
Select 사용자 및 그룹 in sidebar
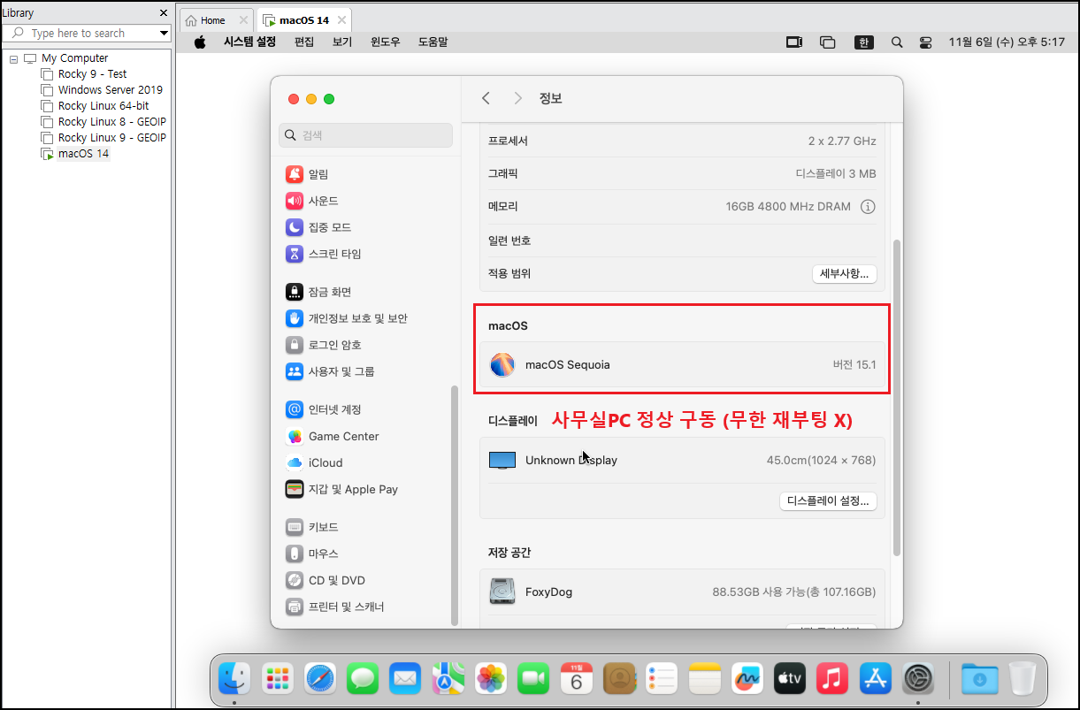(x=330, y=371)
